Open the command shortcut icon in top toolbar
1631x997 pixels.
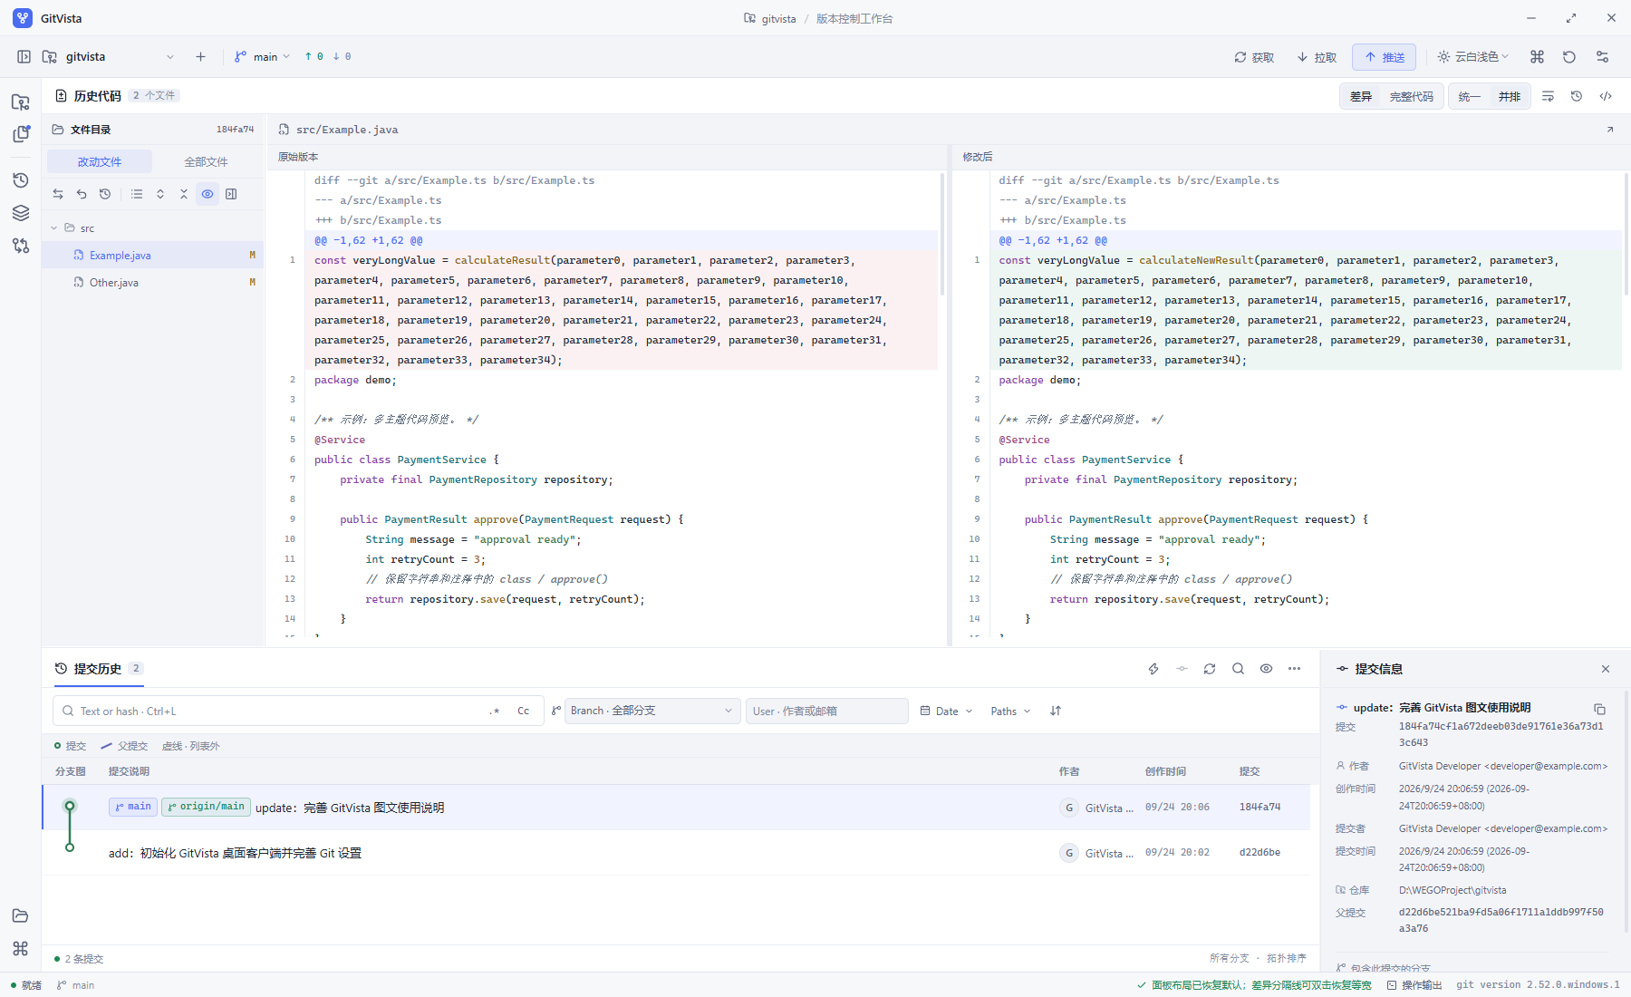tap(1537, 56)
